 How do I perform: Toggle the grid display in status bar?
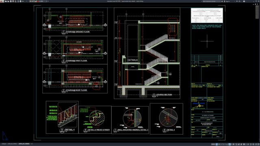point(217,144)
